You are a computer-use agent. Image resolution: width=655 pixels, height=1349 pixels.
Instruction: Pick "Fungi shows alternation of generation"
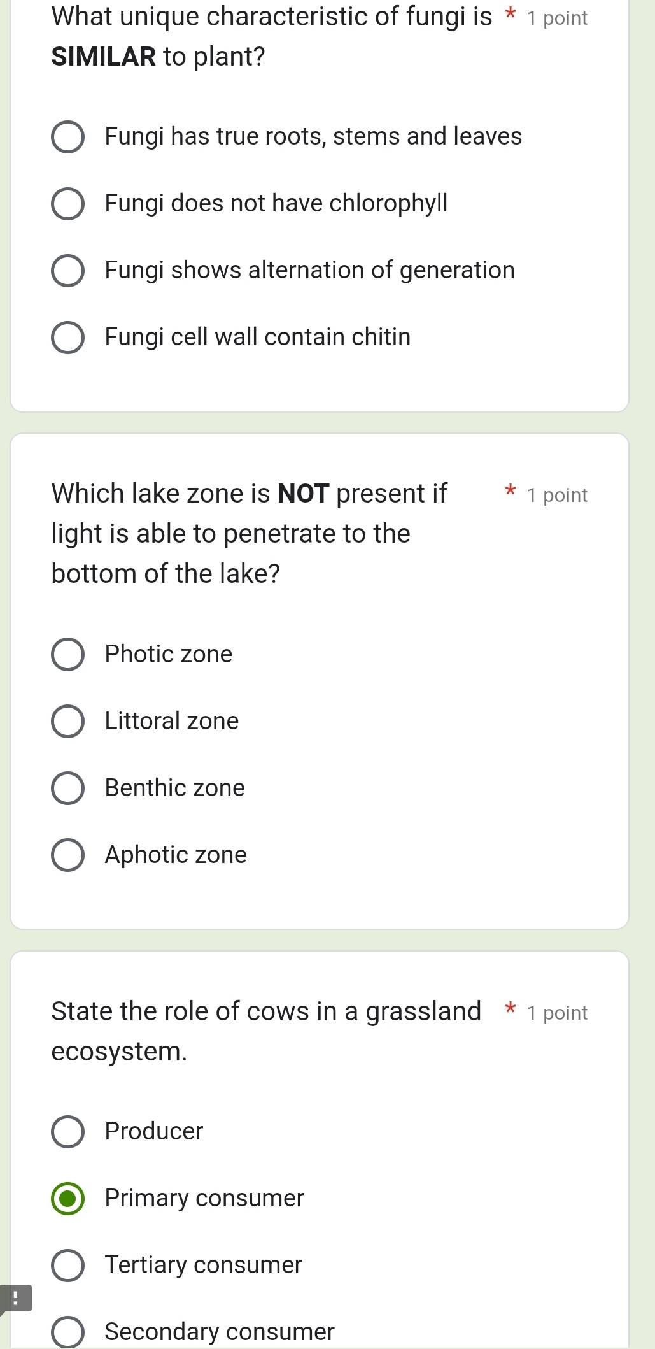click(x=67, y=271)
